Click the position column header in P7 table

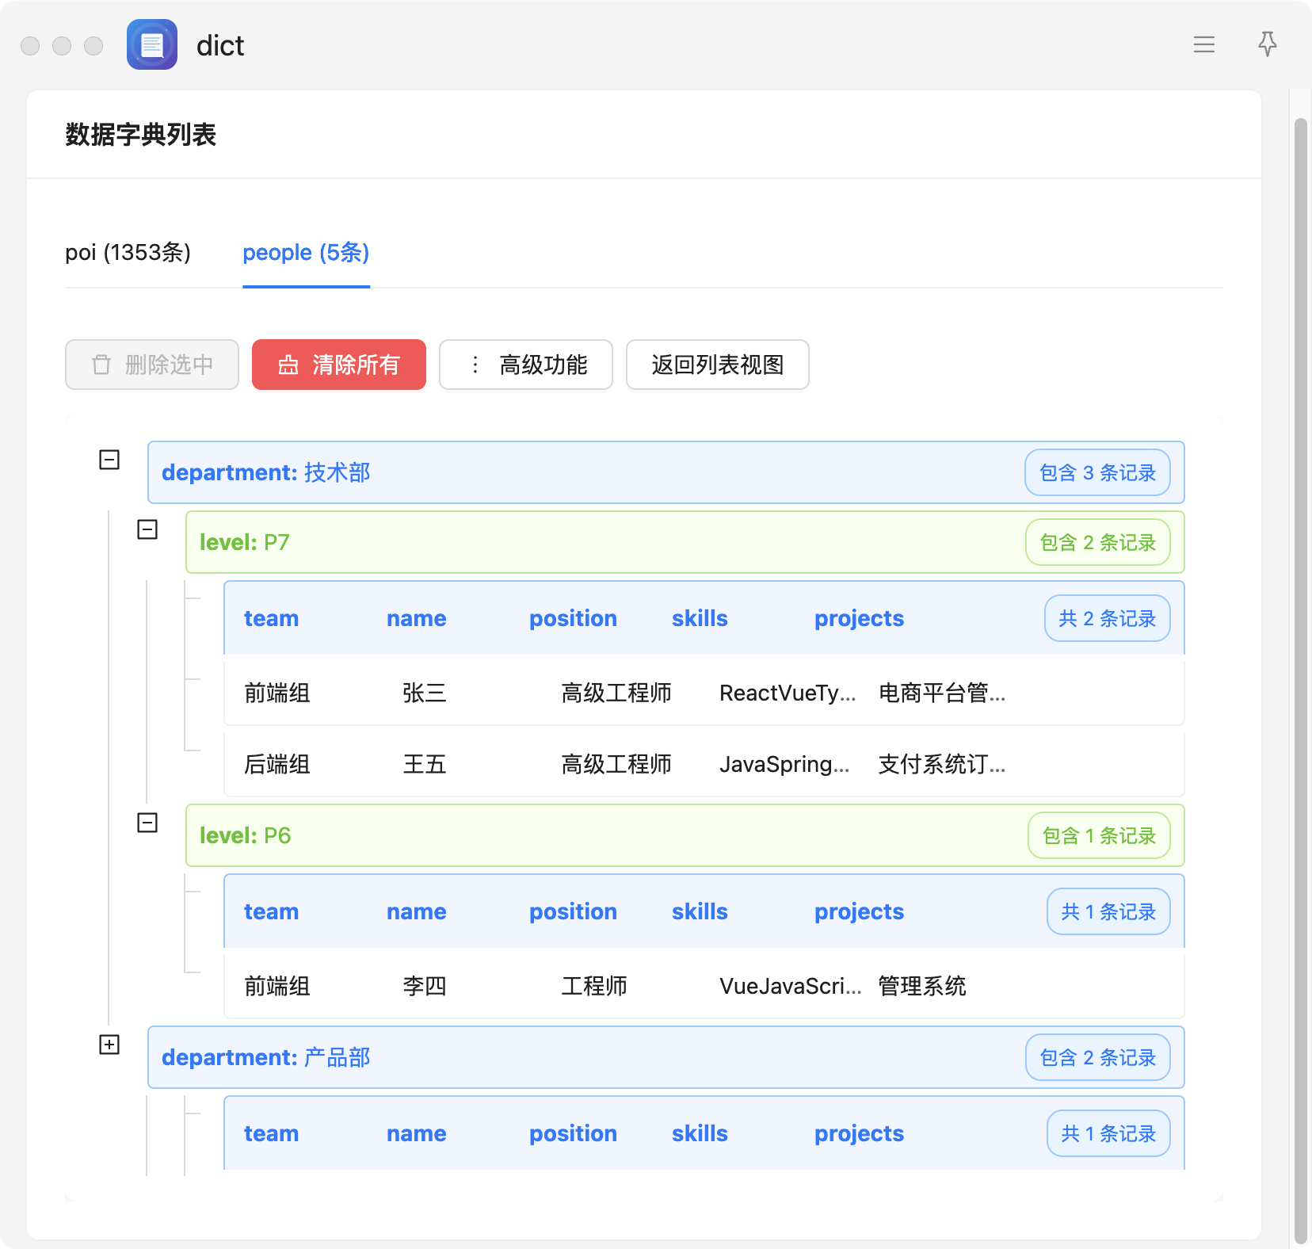point(573,618)
